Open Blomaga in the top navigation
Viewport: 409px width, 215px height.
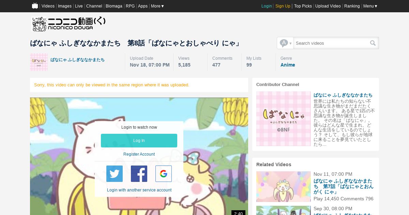(x=114, y=6)
